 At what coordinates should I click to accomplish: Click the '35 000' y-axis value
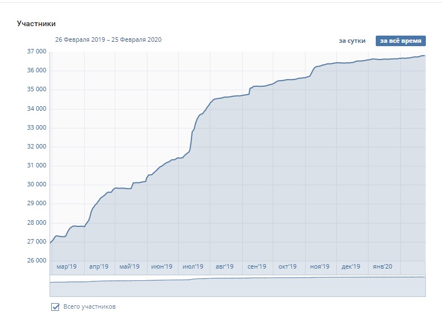coord(37,90)
